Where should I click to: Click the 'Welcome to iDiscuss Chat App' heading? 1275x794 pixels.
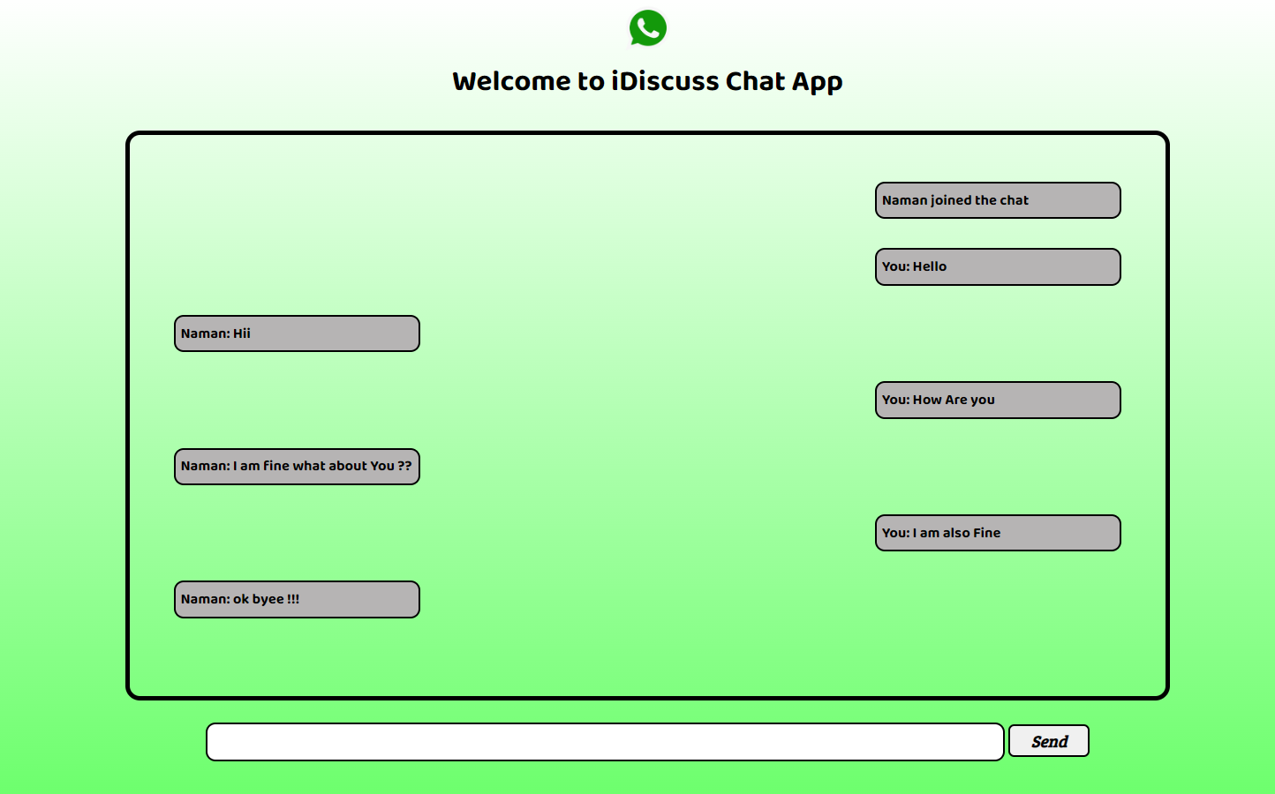coord(647,81)
